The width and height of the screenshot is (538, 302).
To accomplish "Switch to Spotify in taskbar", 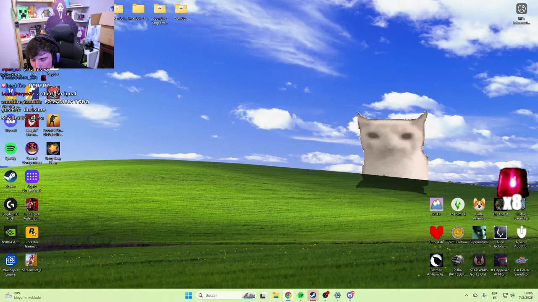I will 301,295.
